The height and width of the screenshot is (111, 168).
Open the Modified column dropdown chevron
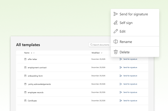(x=102, y=53)
